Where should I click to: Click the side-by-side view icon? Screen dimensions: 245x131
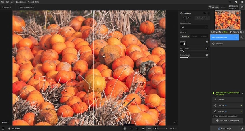click(143, 128)
